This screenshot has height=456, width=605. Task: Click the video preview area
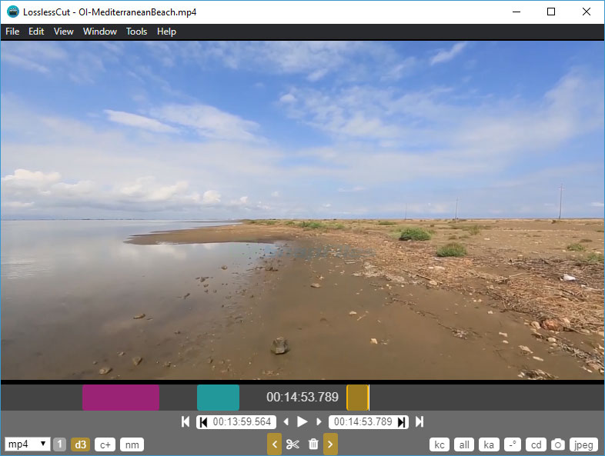point(302,210)
